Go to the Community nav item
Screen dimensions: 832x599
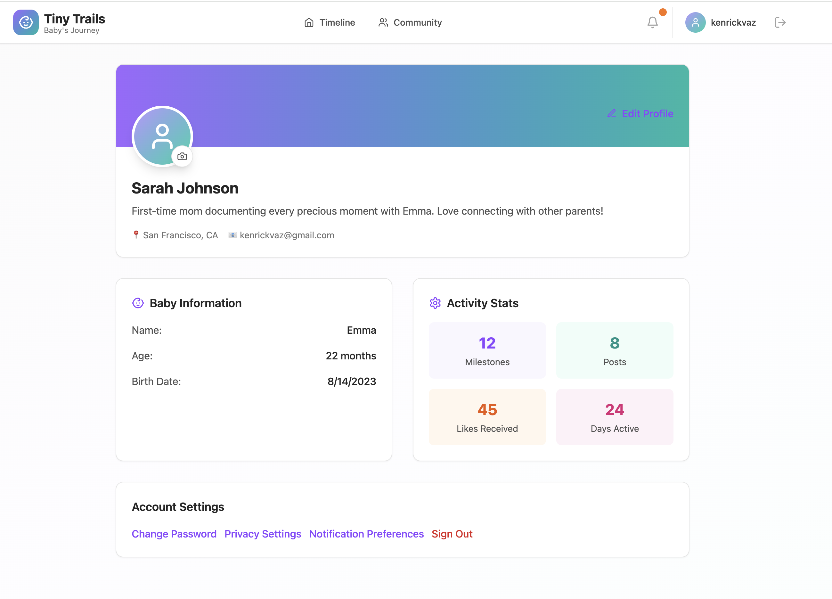[x=410, y=22]
